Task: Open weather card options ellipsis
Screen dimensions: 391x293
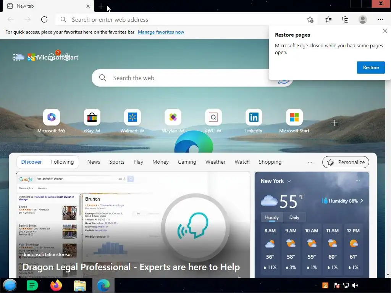Action: 357,181
